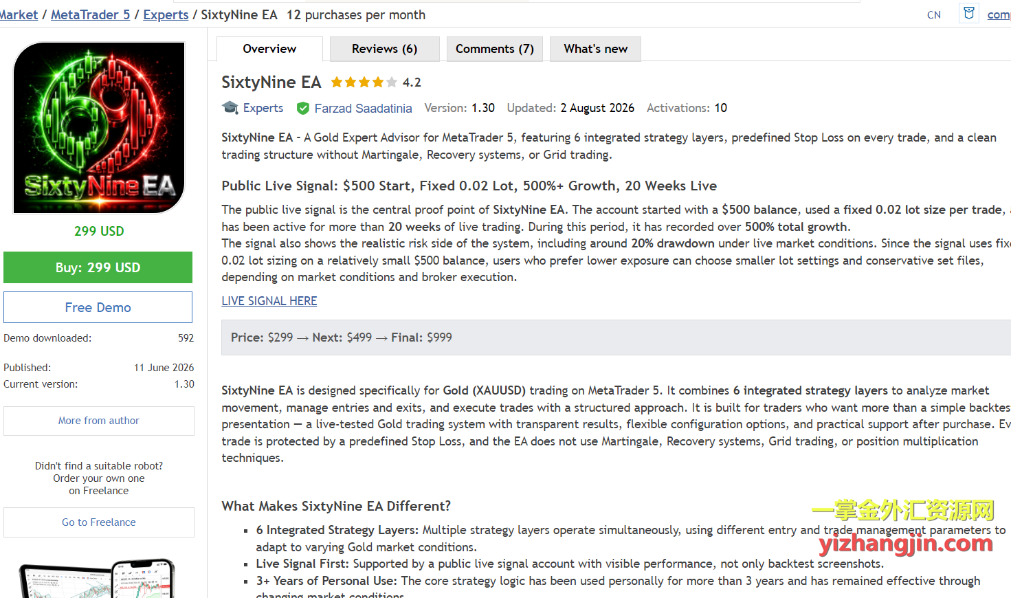The image size is (1011, 598).
Task: Go to the Experts breadcrumb link
Action: 166,14
